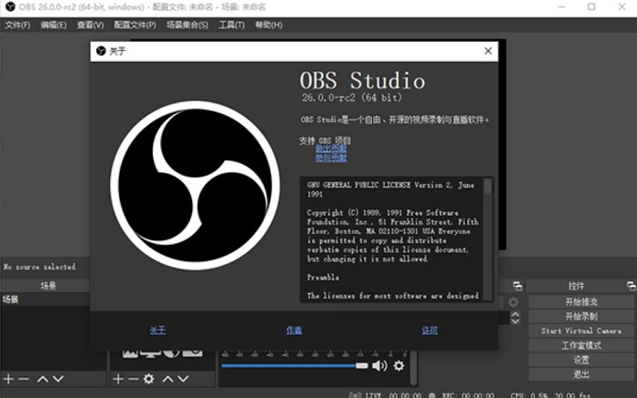Viewport: 637px width, 398px height.
Task: Open the 帮助(H) menu
Action: tap(268, 26)
